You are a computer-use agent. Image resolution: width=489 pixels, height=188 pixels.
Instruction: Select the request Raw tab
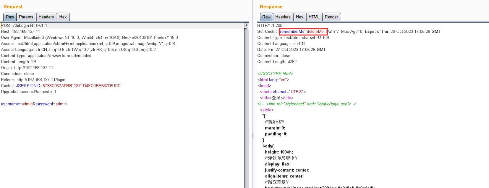(10, 17)
